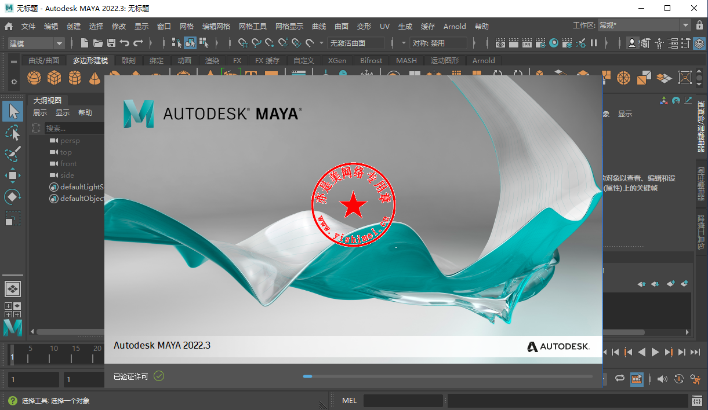
Task: Toggle snap to grids
Action: click(x=243, y=43)
